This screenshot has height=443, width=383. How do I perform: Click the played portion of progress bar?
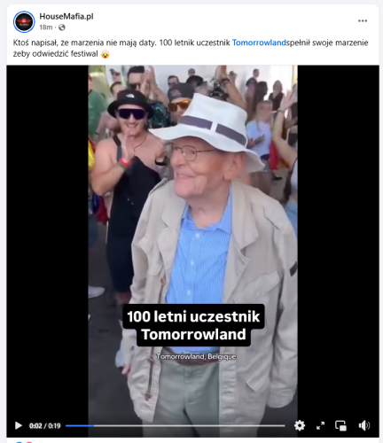[x=80, y=425]
